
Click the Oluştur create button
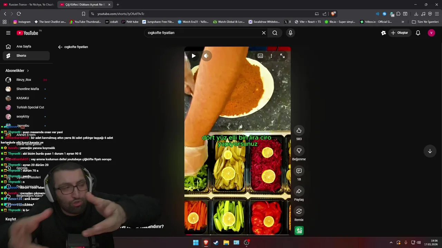(x=399, y=33)
